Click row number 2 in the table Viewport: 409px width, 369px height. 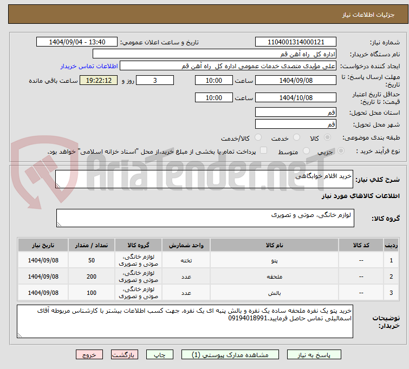[x=391, y=276]
